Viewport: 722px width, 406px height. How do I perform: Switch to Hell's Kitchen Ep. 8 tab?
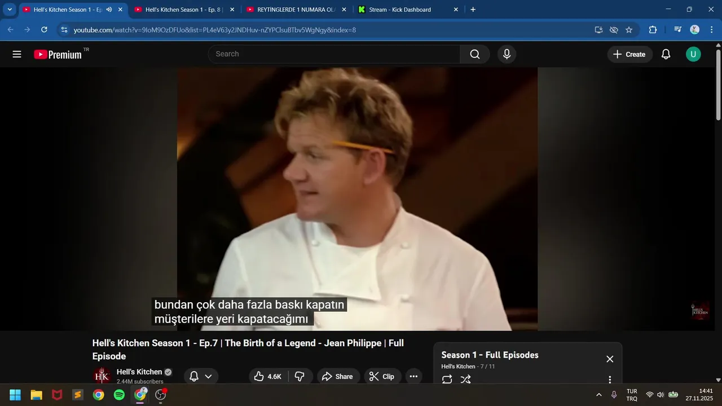pos(184,10)
